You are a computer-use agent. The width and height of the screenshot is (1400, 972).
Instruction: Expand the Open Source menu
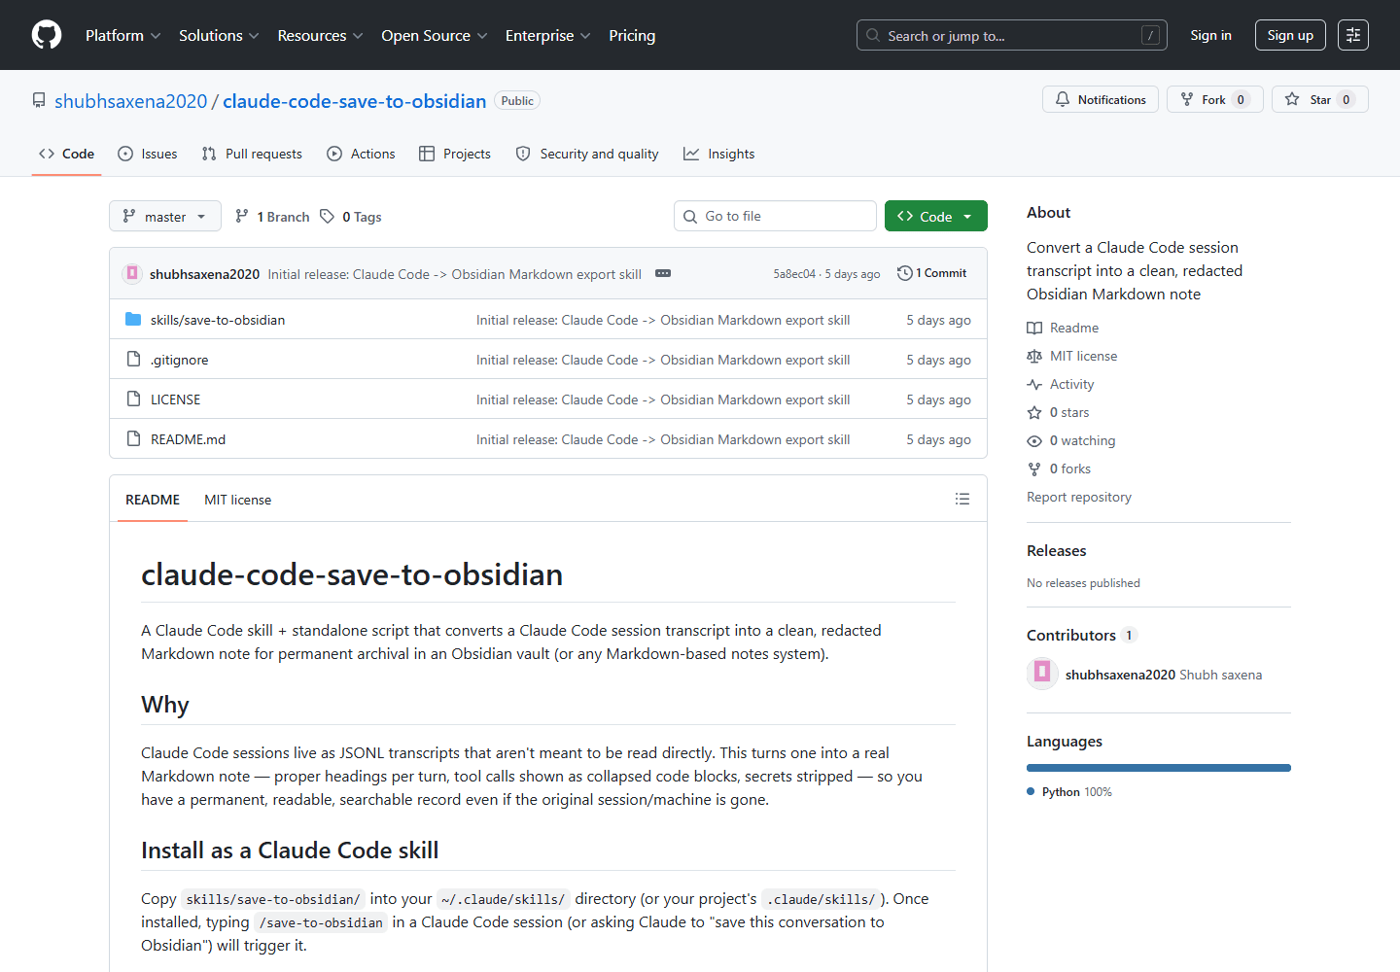point(435,35)
